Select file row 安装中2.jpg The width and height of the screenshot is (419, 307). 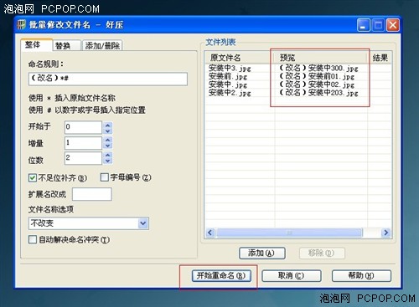[x=230, y=92]
